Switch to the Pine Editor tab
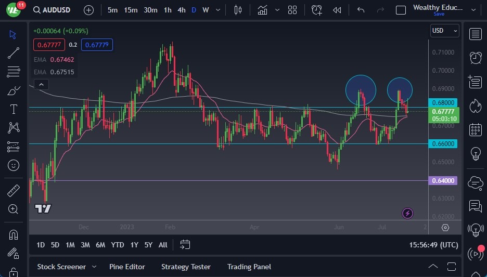 pos(127,267)
